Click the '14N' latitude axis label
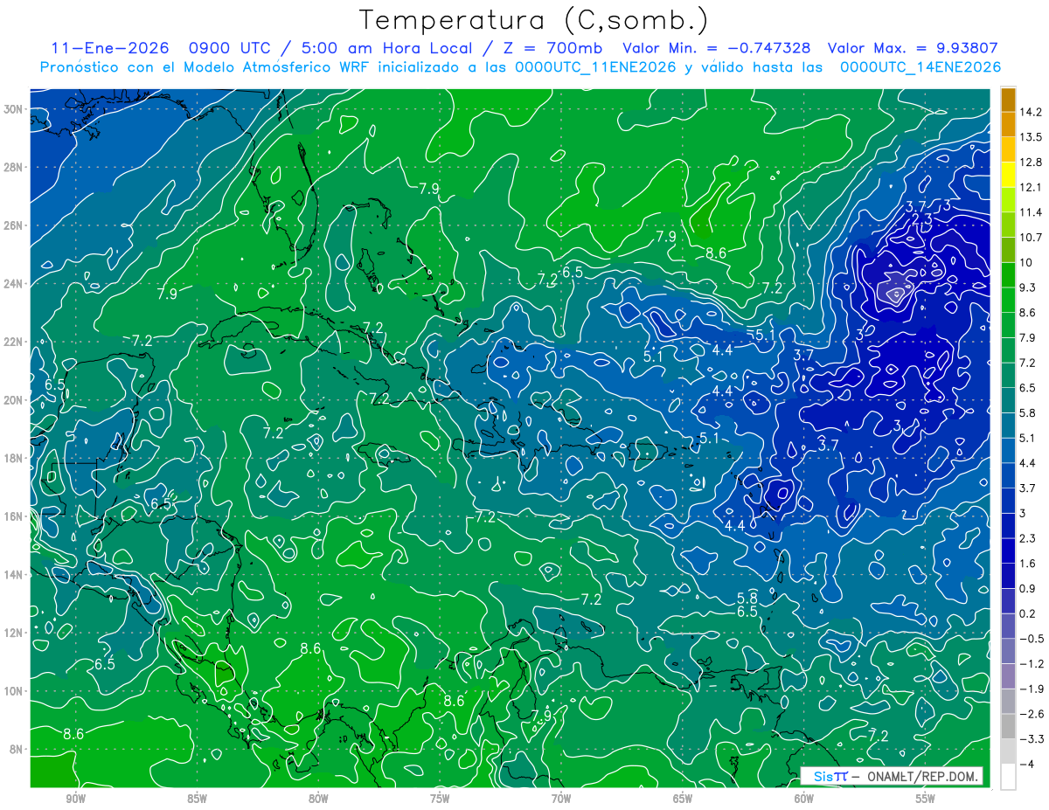The width and height of the screenshot is (1049, 810). 13,575
